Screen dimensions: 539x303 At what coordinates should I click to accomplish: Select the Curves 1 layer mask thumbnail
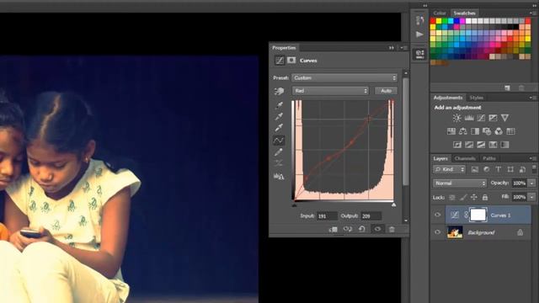click(478, 215)
